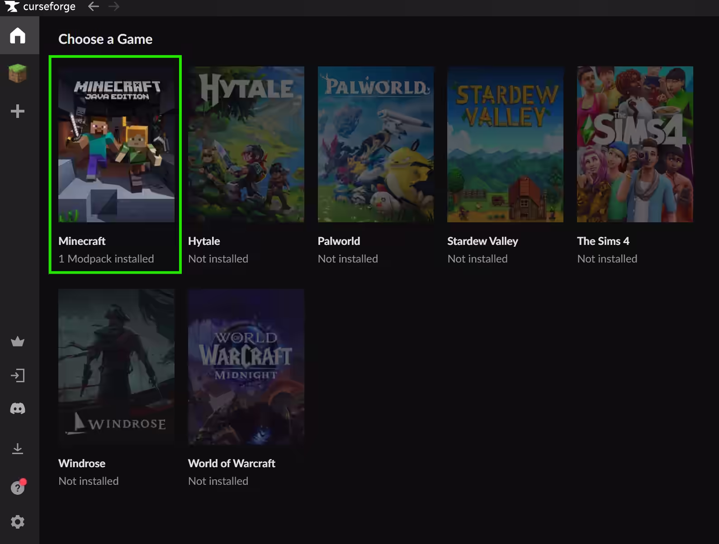Open the Discord icon in sidebar
The image size is (719, 544).
[18, 409]
